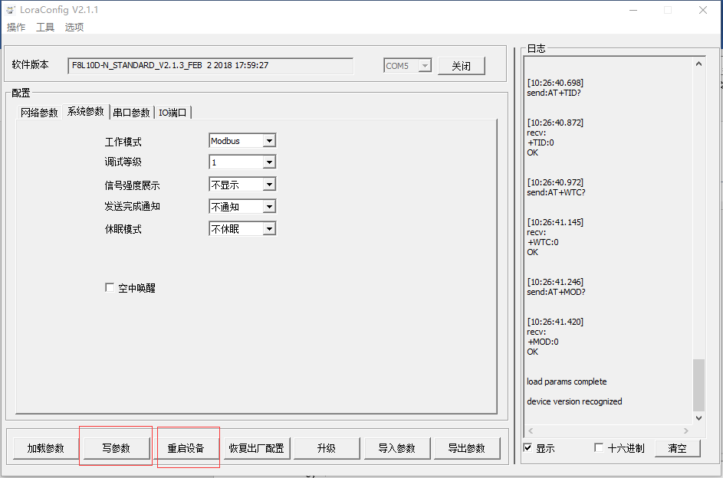
Task: Minimize the LoraConfig window
Action: pyautogui.click(x=633, y=10)
